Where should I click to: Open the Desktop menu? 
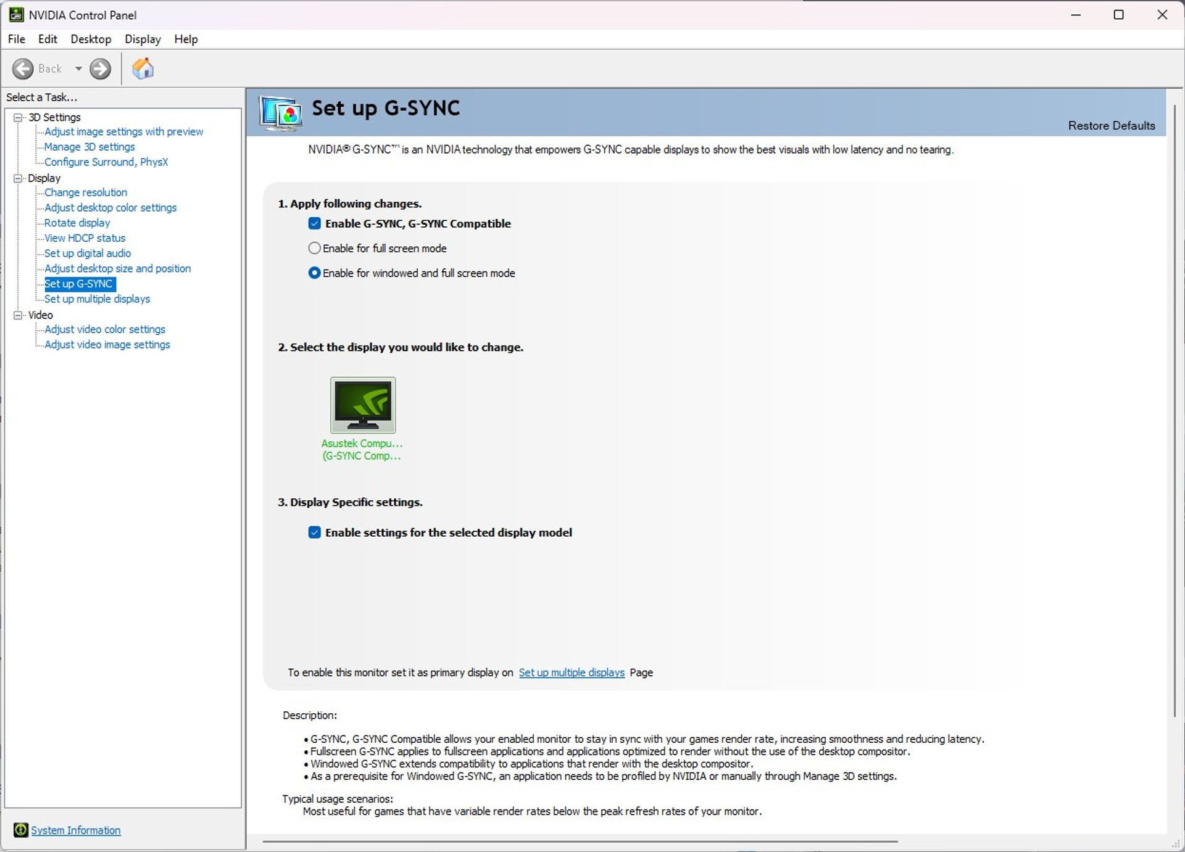[91, 39]
